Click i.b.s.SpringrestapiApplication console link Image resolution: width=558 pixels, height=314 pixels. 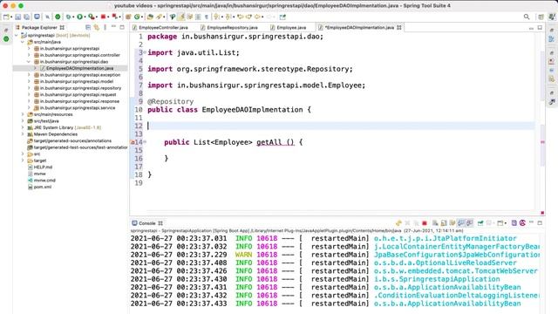(437, 279)
